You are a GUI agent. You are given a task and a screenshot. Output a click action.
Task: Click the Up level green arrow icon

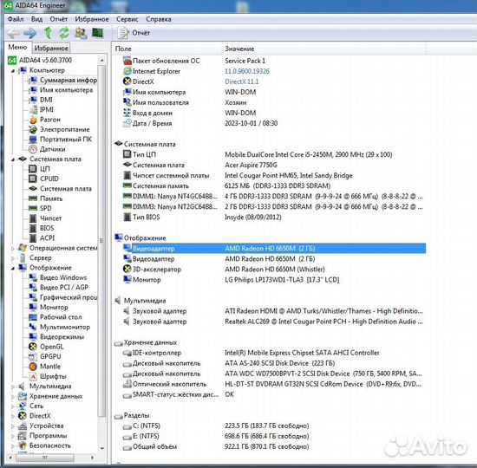(48, 33)
